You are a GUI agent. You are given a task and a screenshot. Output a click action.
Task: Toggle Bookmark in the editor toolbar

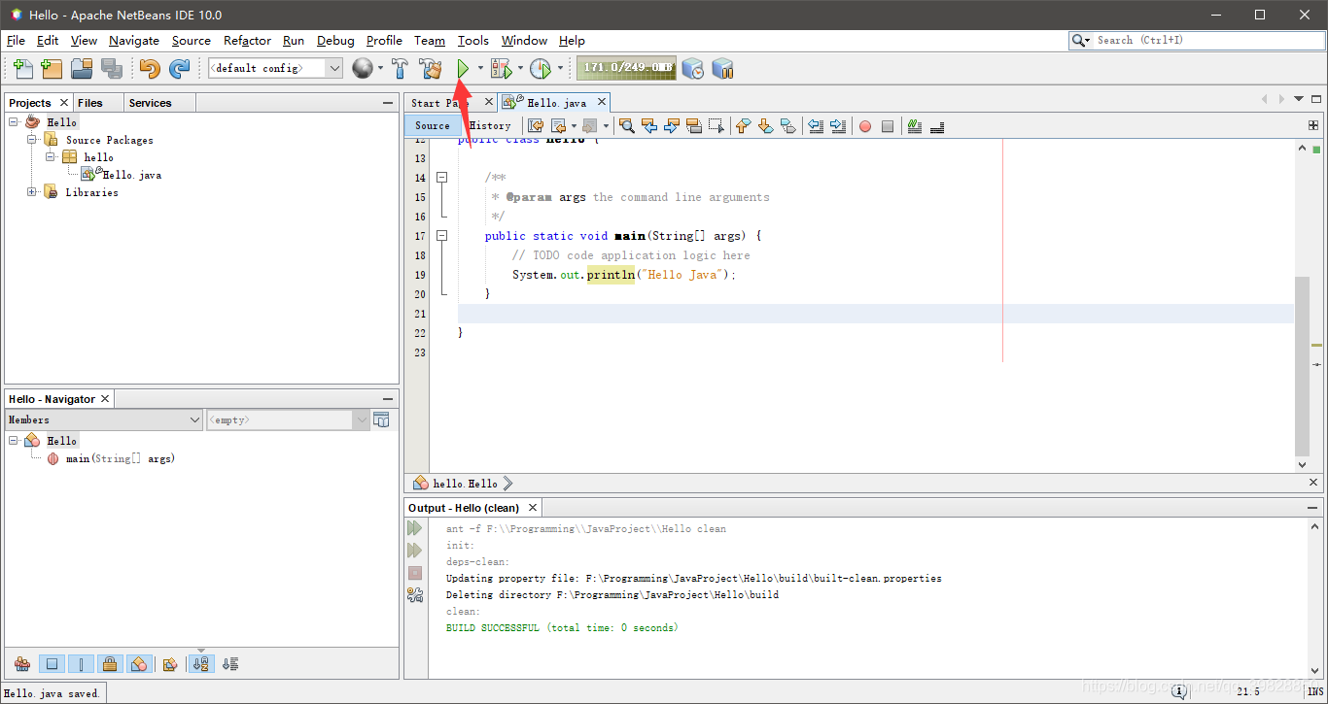coord(787,125)
